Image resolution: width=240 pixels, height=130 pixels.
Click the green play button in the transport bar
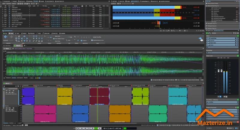96,128
